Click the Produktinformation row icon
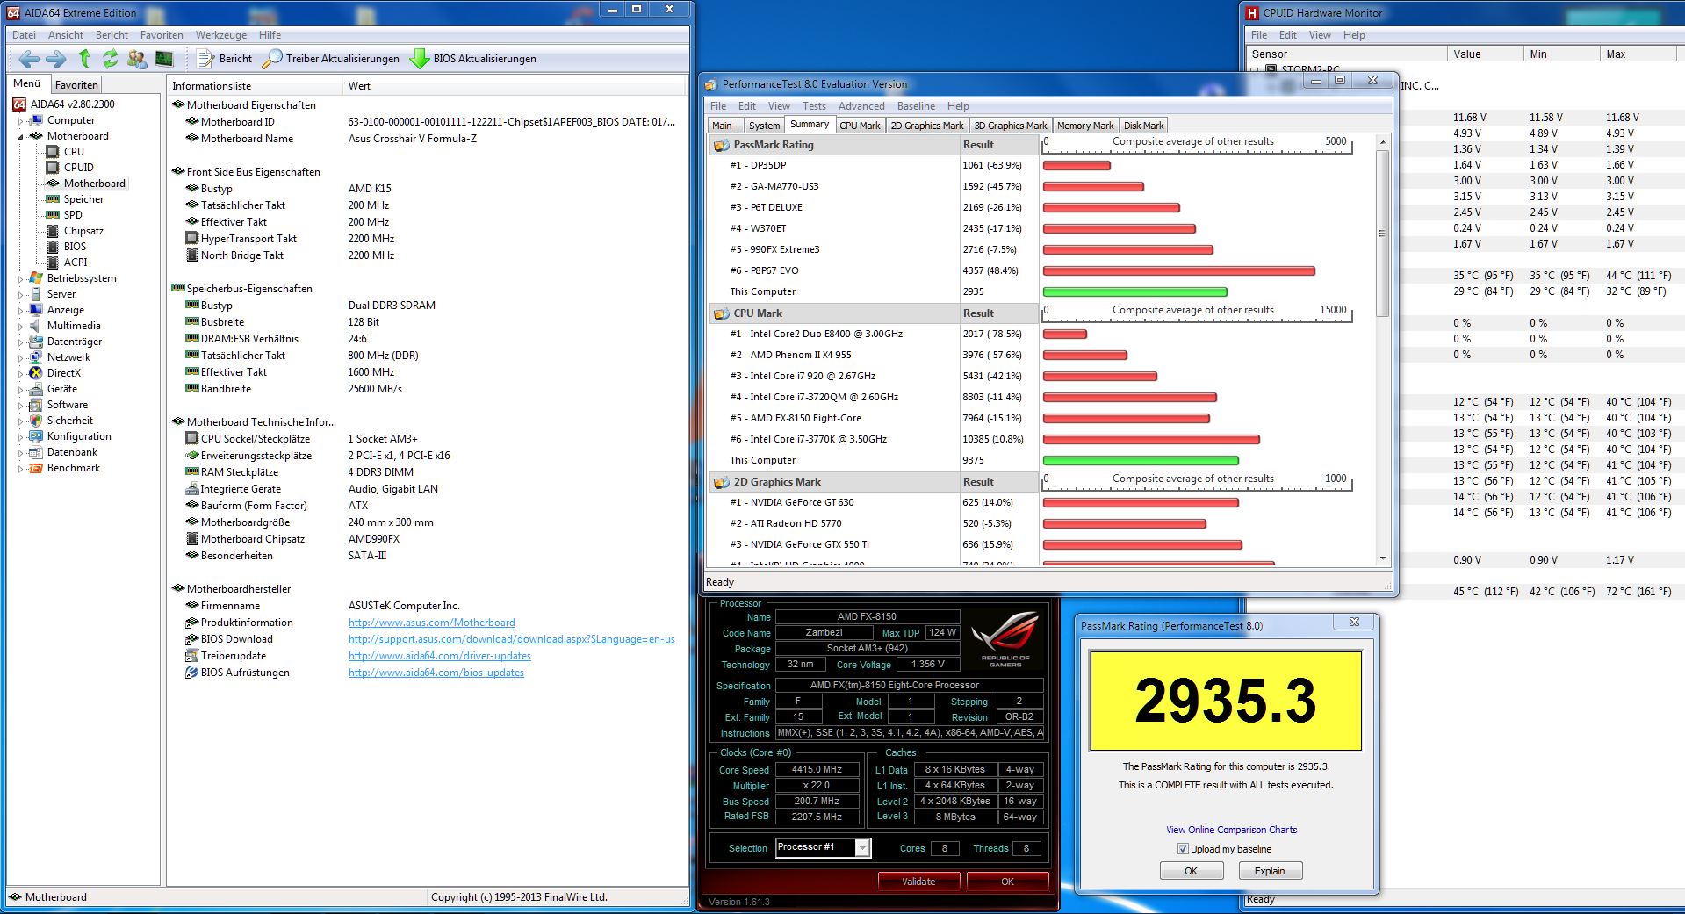This screenshot has width=1685, height=914. pyautogui.click(x=191, y=623)
